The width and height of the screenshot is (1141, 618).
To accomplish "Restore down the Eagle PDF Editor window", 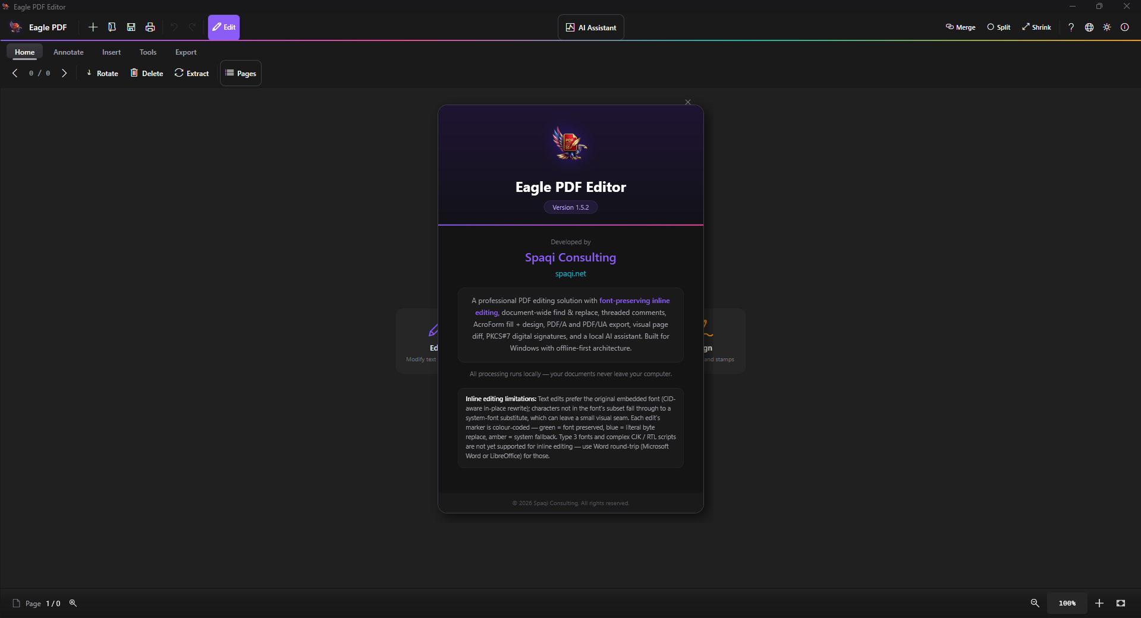I will pyautogui.click(x=1099, y=7).
